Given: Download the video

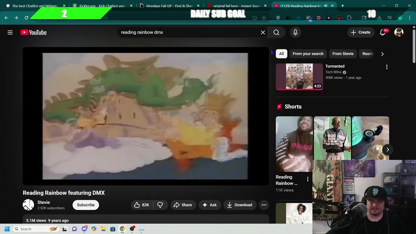Looking at the screenshot, I should (x=240, y=205).
